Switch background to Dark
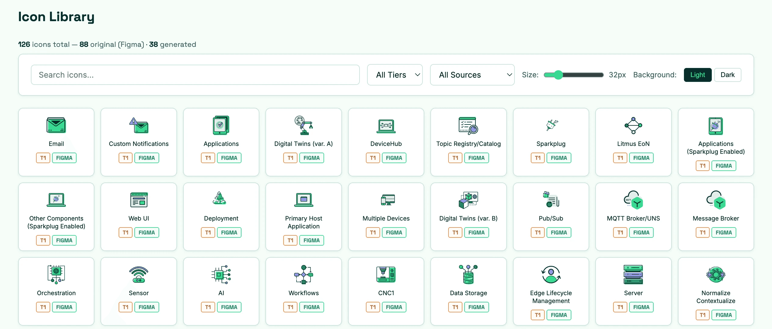 coord(727,75)
